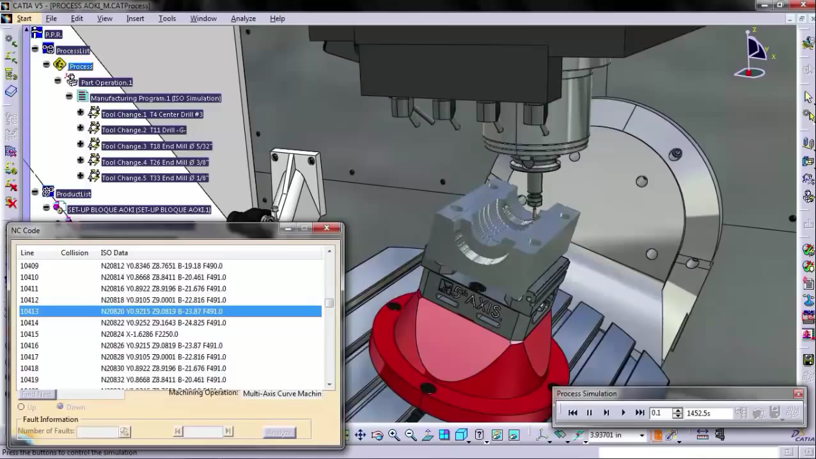Jump to simulation start with rewind button
The width and height of the screenshot is (816, 459).
573,413
